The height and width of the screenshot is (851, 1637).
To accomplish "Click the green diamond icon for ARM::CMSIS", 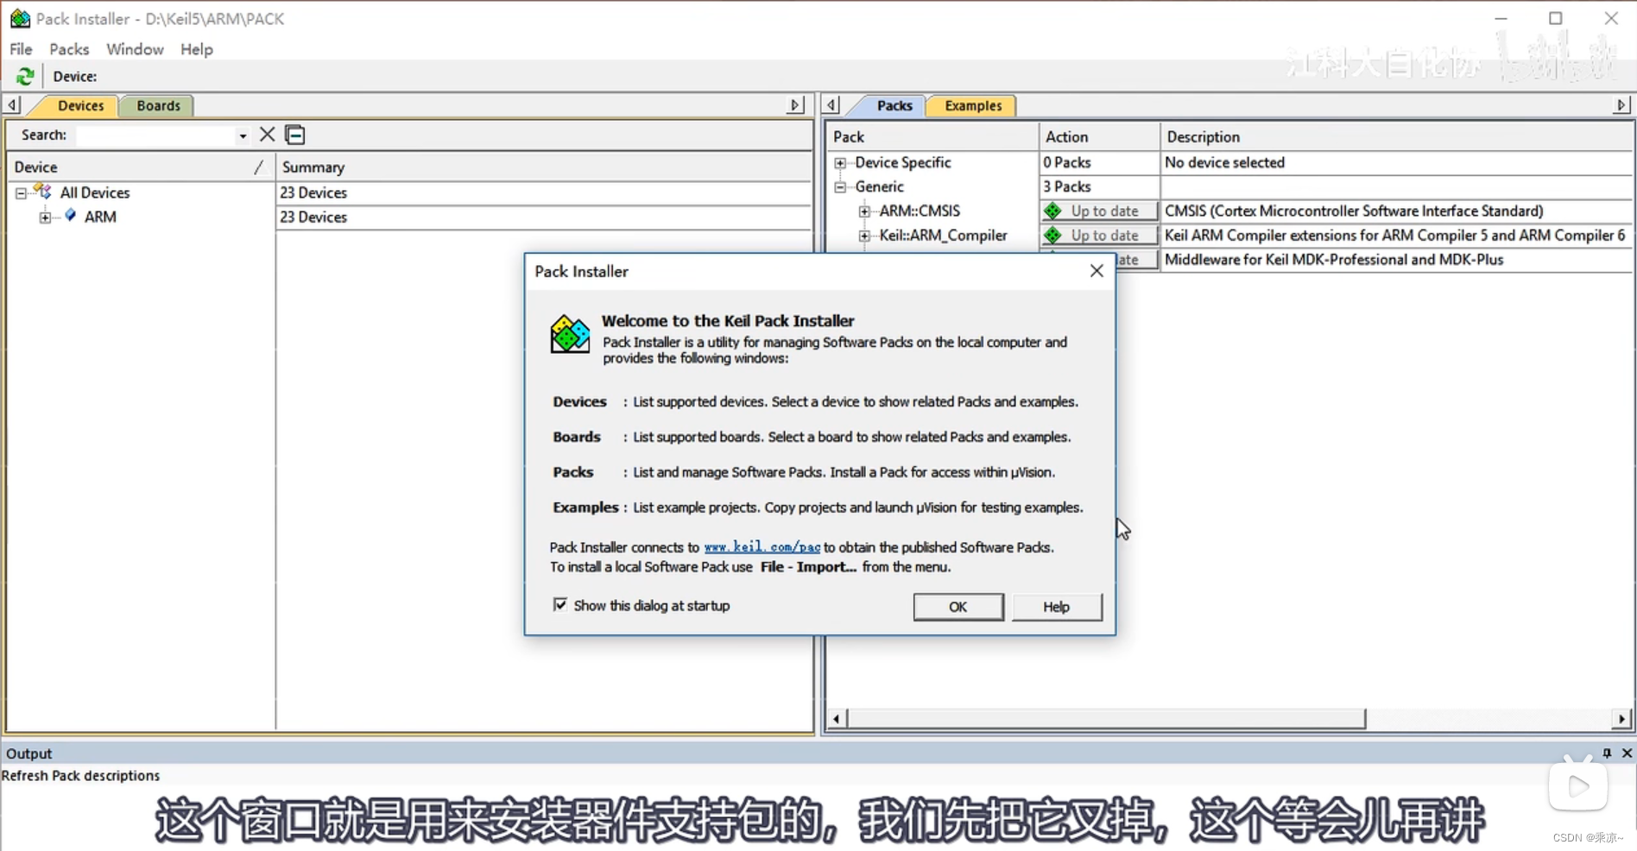I will click(x=1052, y=211).
